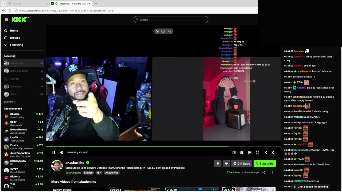
Task: Open the 06:47:47 video thumbnail
Action: click(249, 189)
